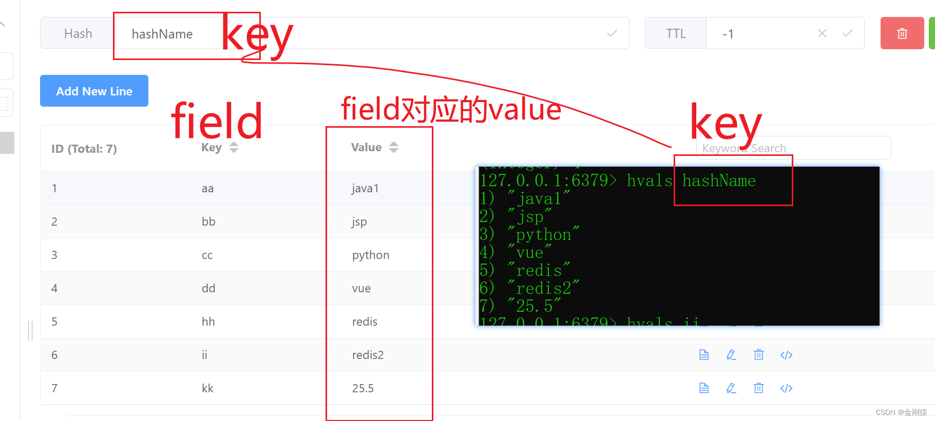The image size is (935, 421).
Task: Select value cell redis2
Action: click(x=368, y=355)
